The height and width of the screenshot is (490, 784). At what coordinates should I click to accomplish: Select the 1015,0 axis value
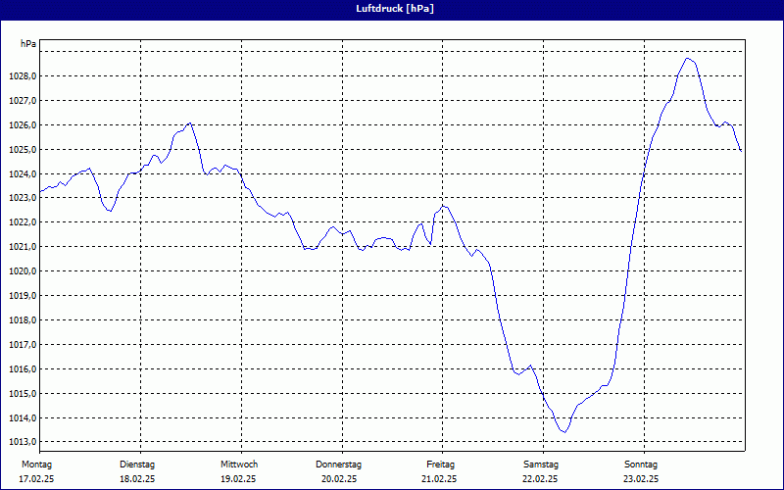pos(23,394)
